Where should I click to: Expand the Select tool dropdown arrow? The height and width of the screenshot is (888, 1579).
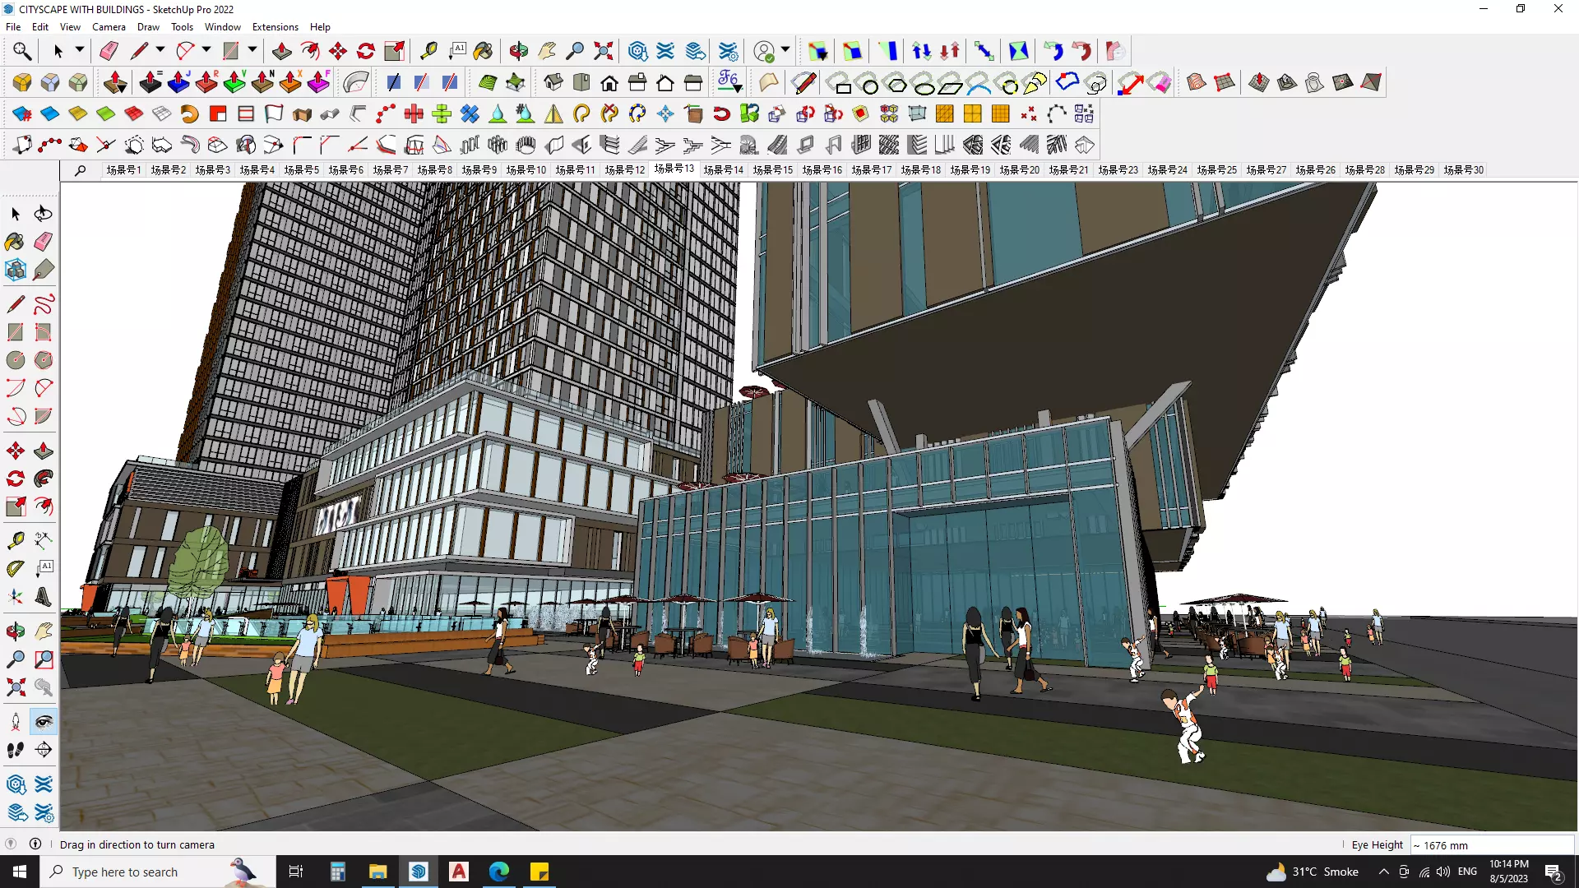click(80, 50)
